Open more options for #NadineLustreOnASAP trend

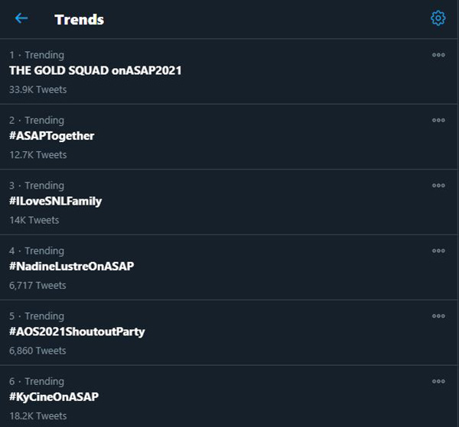pos(438,251)
